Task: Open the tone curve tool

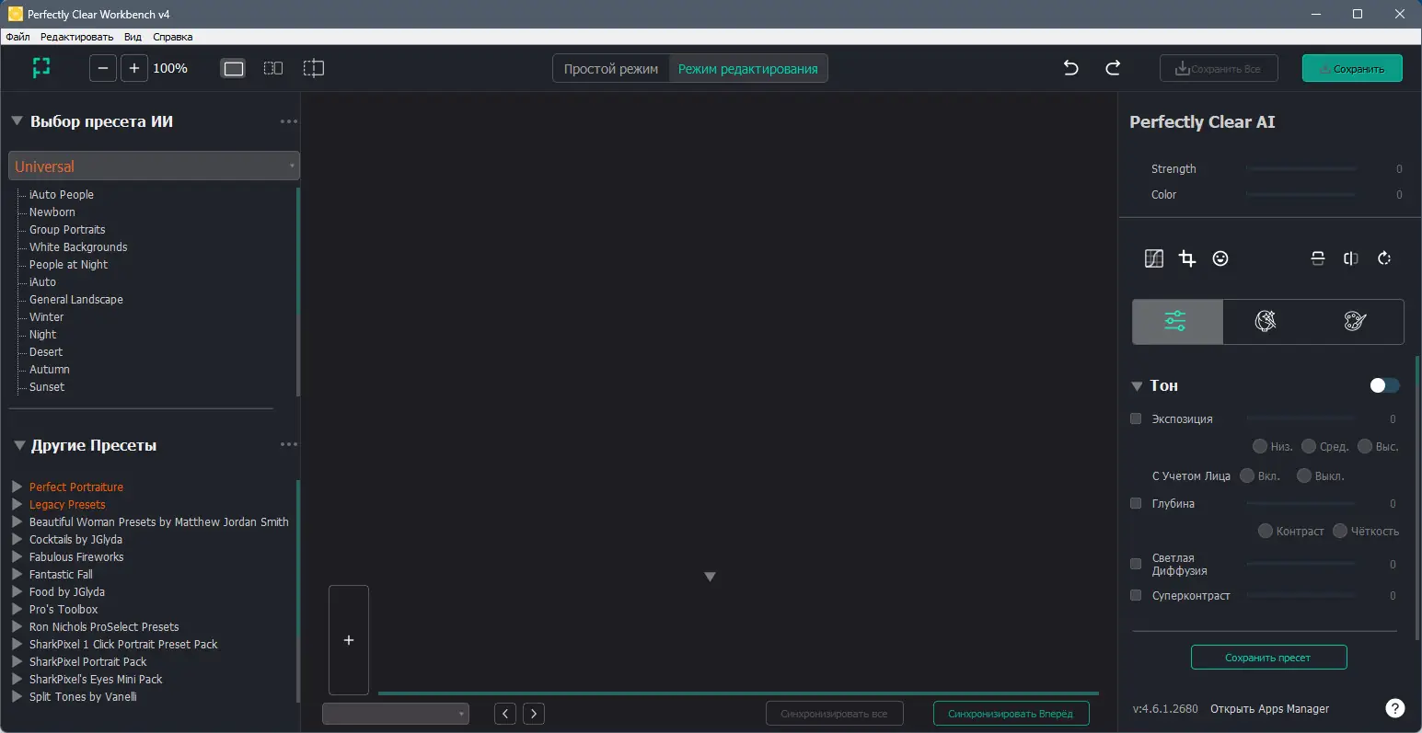Action: [x=1154, y=258]
